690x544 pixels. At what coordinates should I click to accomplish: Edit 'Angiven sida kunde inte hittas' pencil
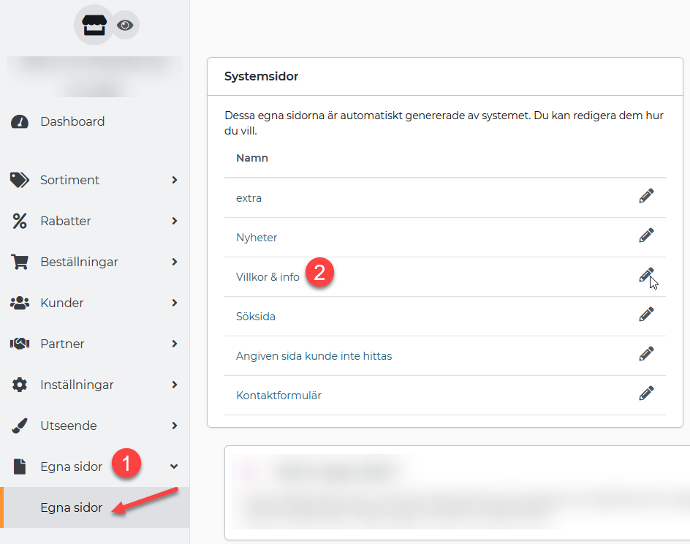(646, 354)
